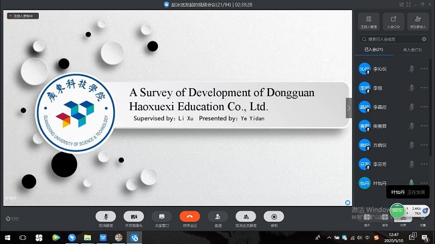Open the invite (邀请) button
This screenshot has height=244, width=435.
(x=217, y=217)
